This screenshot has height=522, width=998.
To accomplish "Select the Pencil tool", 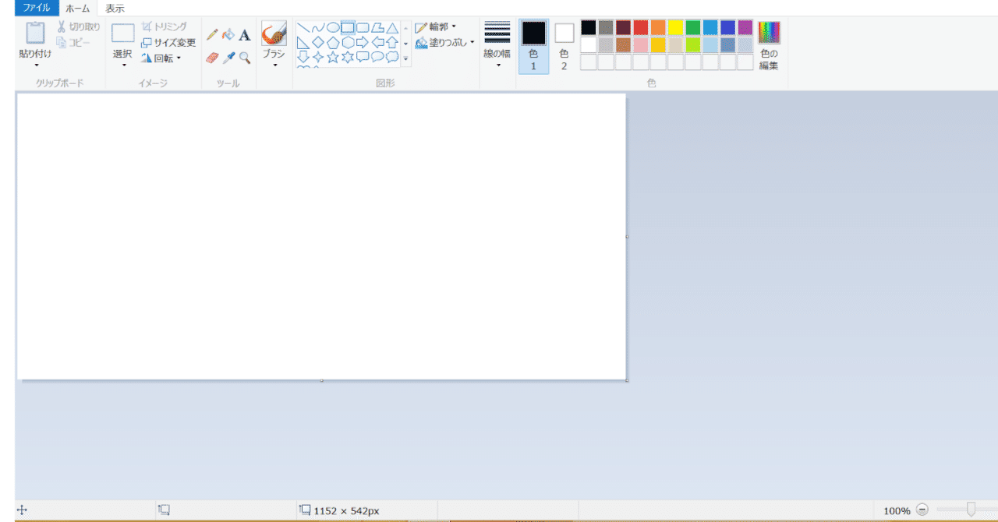I will tap(212, 35).
